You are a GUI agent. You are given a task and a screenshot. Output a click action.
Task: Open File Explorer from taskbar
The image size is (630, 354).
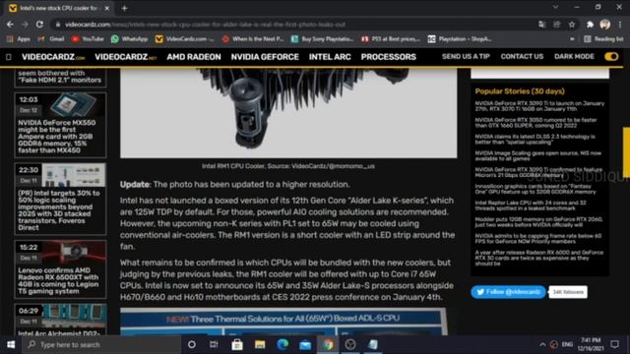260,344
